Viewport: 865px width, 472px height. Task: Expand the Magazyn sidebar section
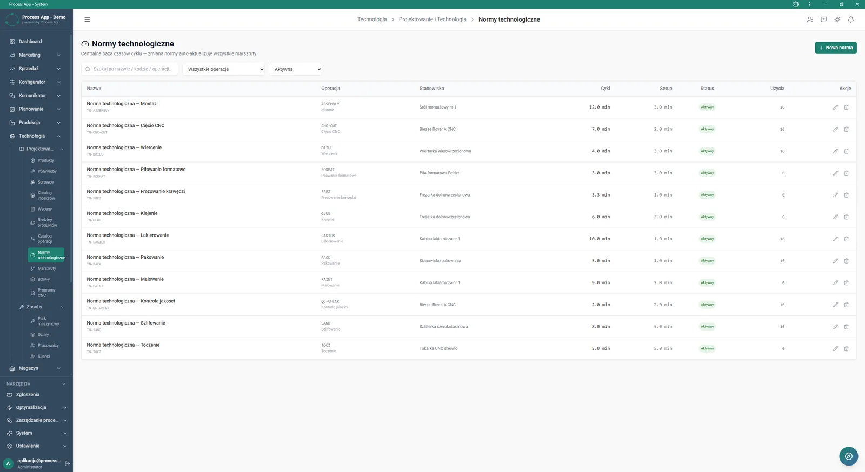click(36, 368)
